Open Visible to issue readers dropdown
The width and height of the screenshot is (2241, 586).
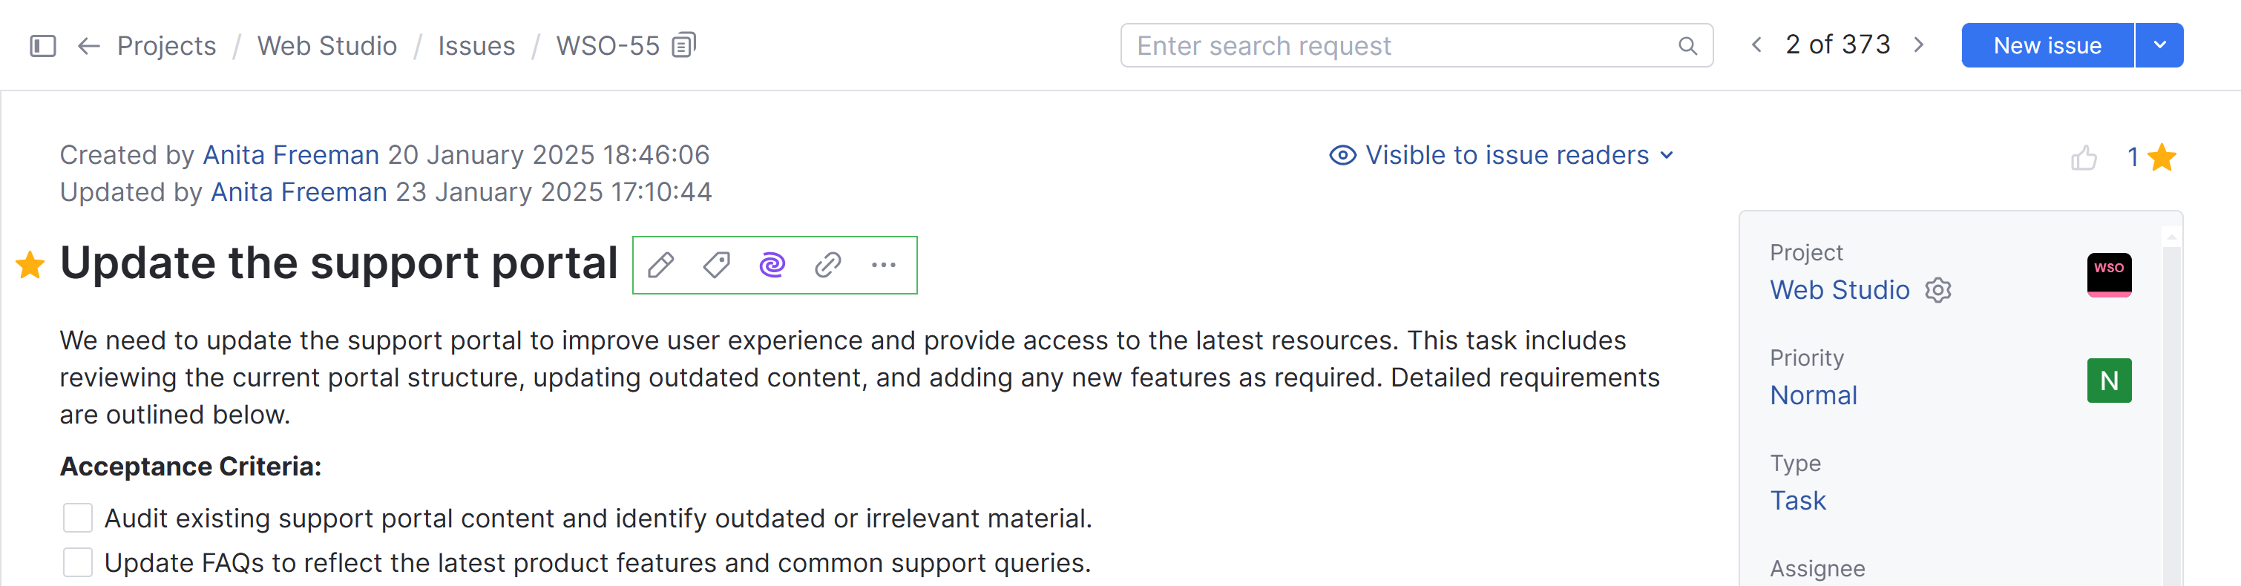1501,155
